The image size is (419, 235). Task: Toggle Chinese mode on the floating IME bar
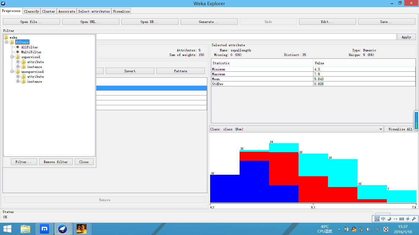click(383, 219)
